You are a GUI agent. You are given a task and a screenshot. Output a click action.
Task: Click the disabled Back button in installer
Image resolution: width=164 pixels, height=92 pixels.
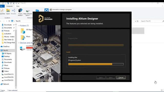click(x=101, y=77)
